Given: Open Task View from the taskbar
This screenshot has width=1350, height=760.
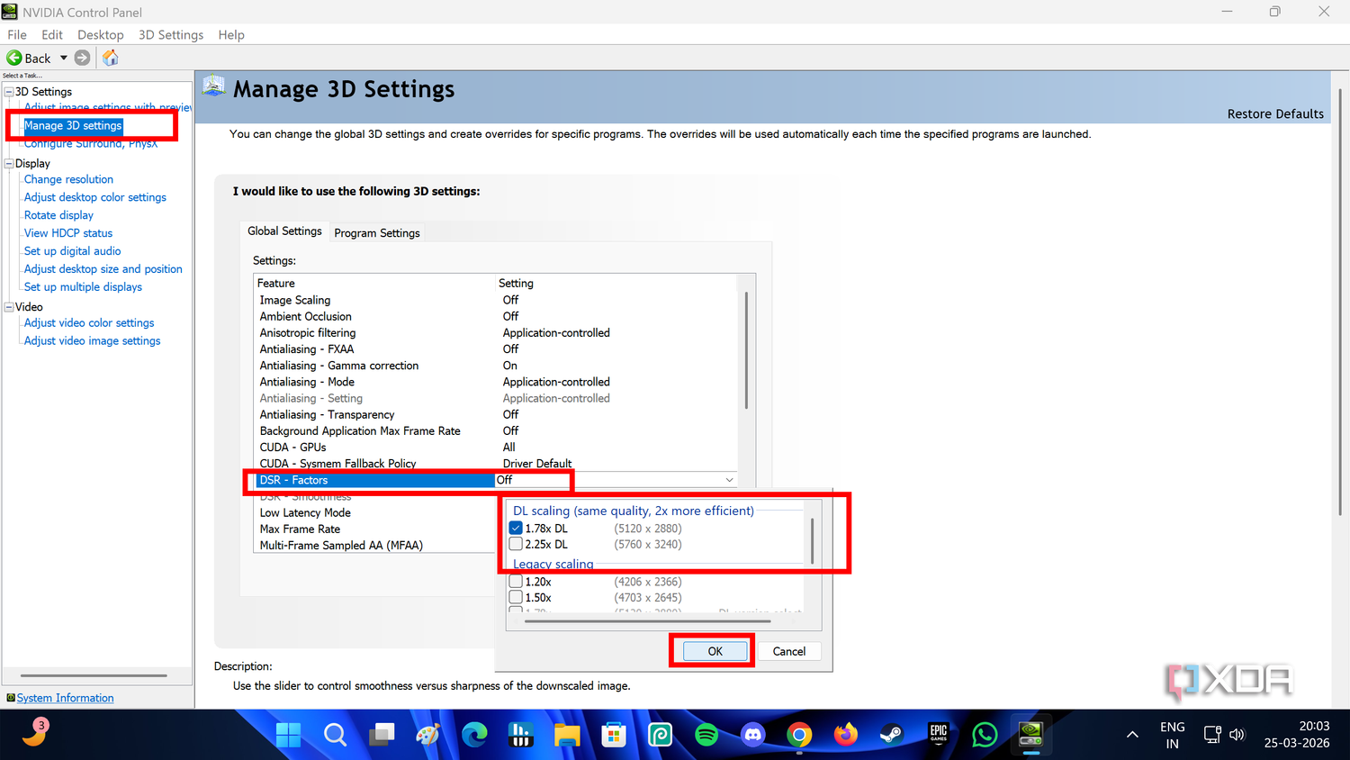Looking at the screenshot, I should click(x=382, y=735).
